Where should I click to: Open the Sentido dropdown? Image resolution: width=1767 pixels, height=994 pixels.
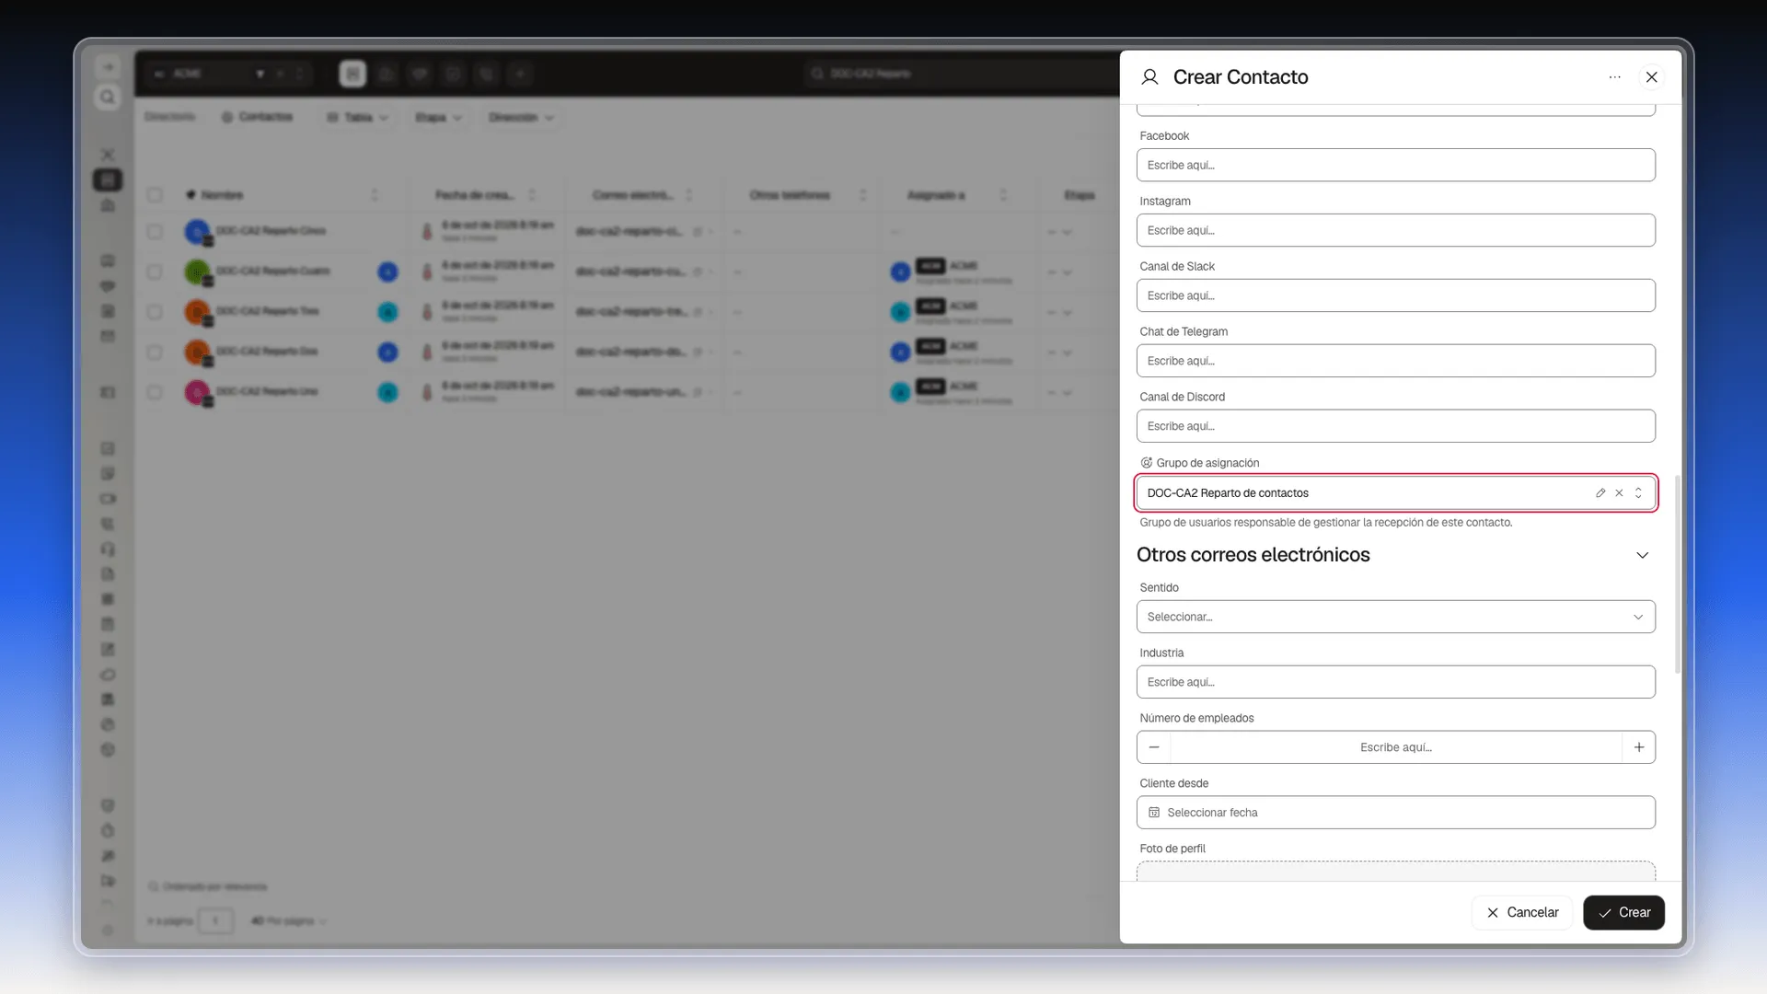pyautogui.click(x=1395, y=617)
